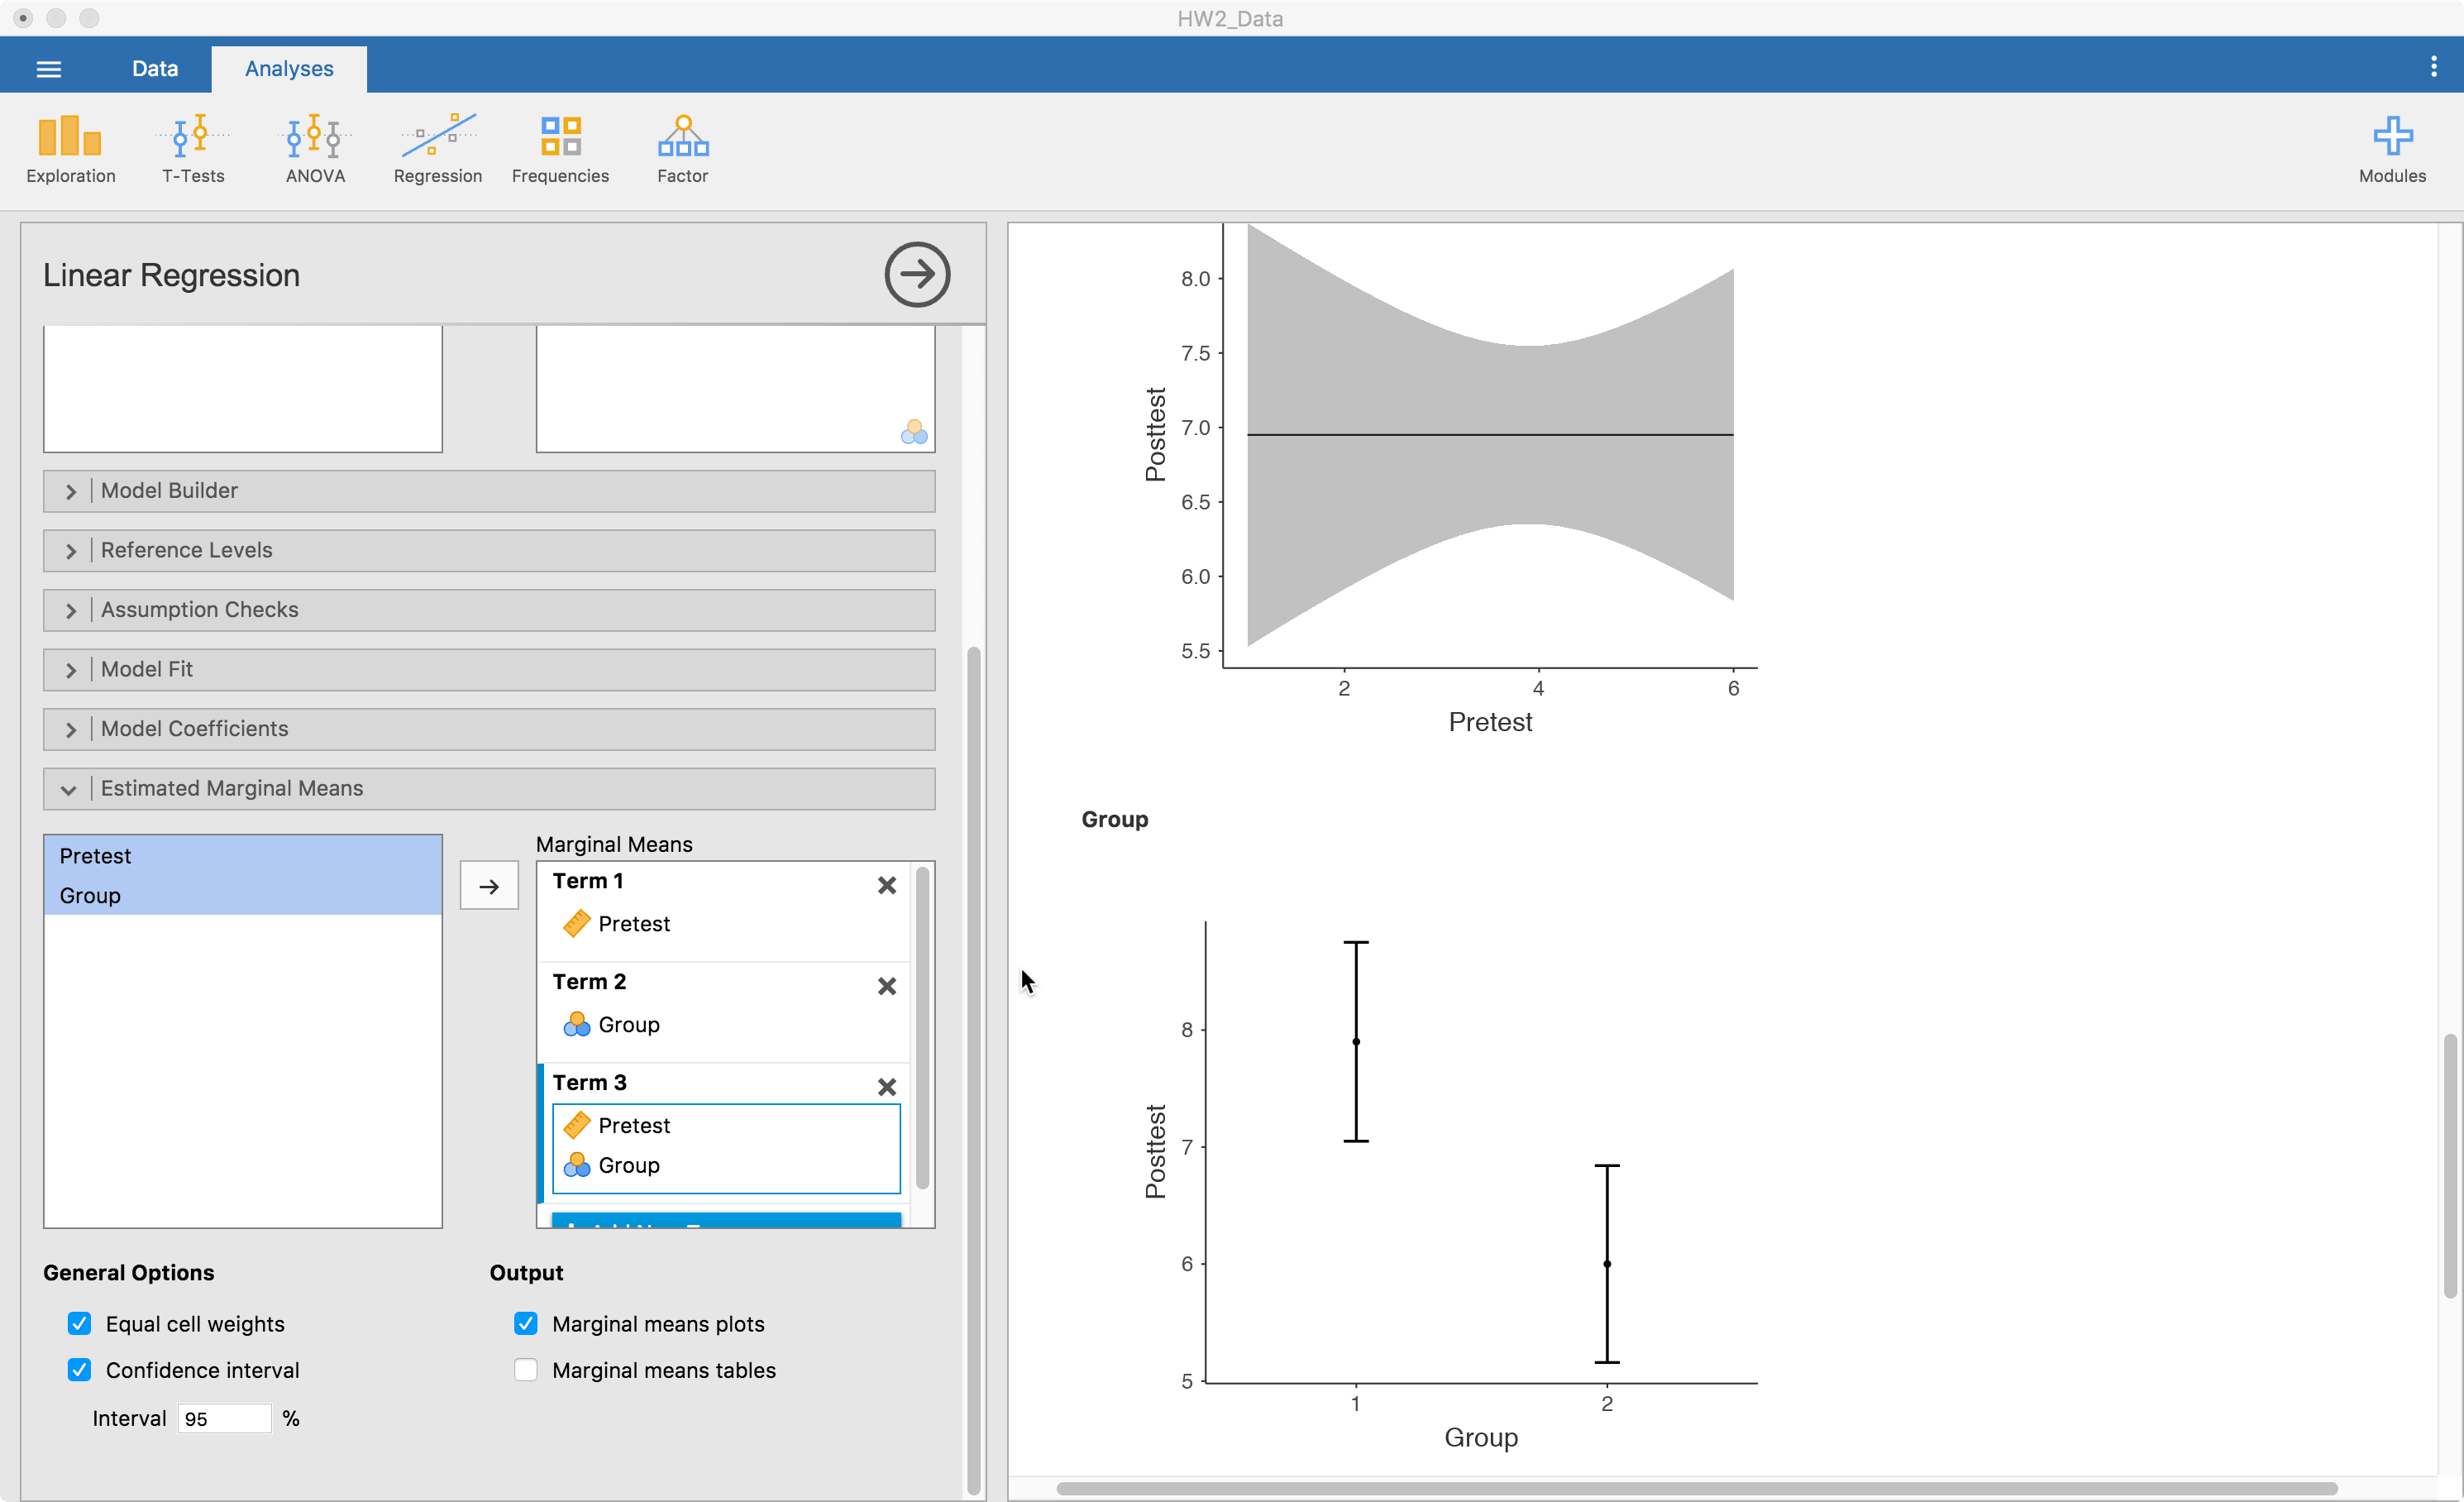The height and width of the screenshot is (1502, 2464).
Task: Switch to the Data tab
Action: [155, 67]
